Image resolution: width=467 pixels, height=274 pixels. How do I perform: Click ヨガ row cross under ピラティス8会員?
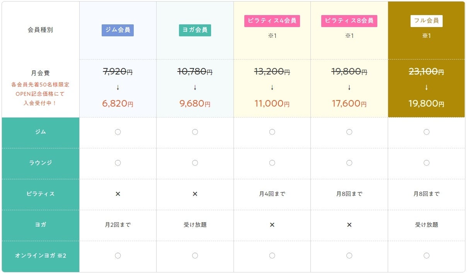[349, 225]
